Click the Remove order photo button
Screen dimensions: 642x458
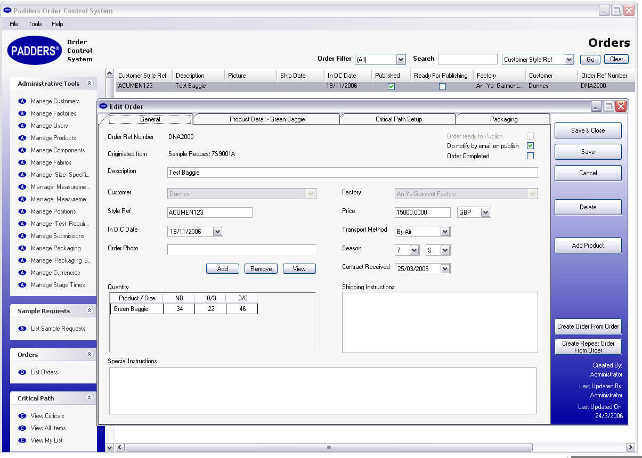coord(261,269)
